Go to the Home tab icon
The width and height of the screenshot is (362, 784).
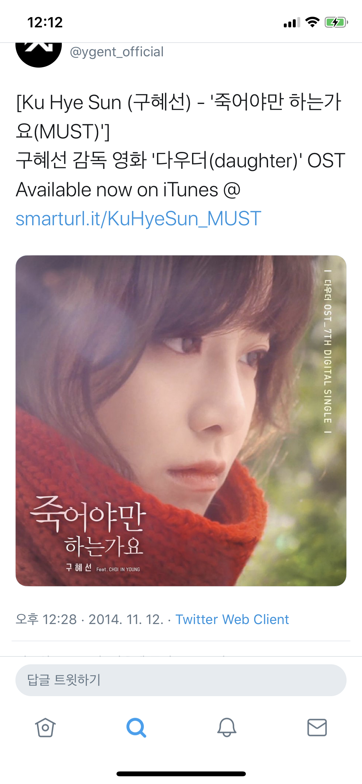point(45,727)
